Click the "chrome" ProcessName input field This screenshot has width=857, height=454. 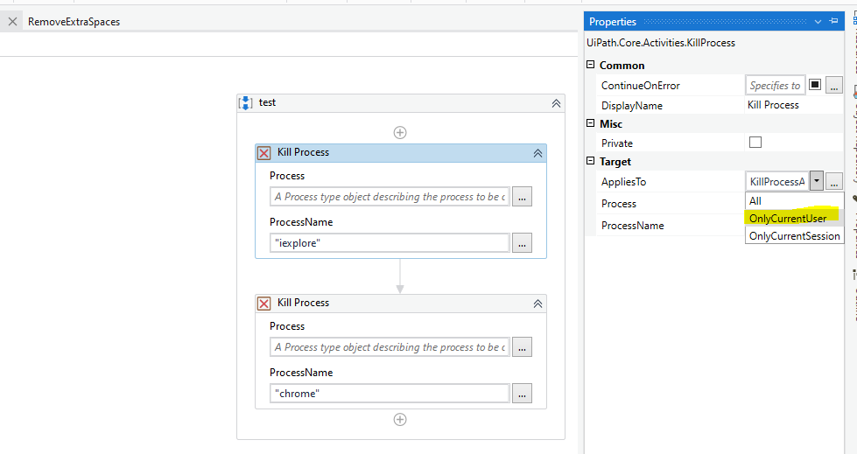pos(390,394)
